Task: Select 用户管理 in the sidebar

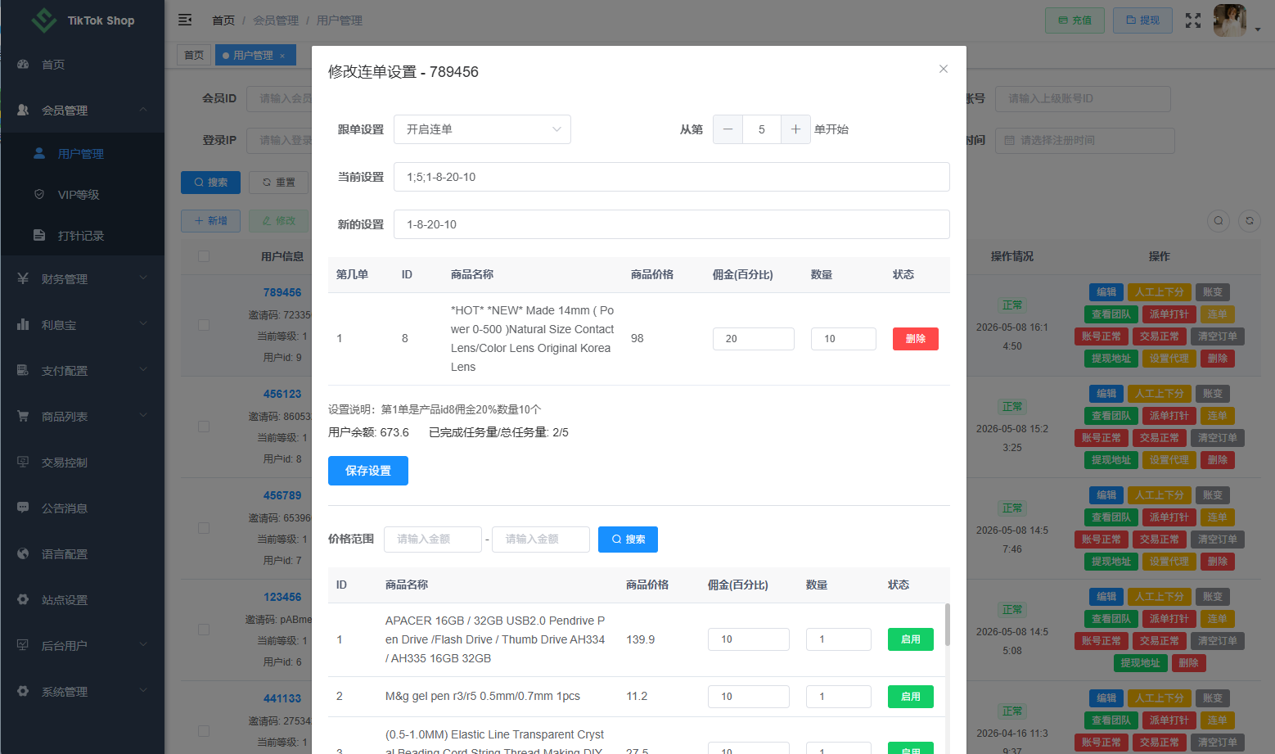Action: click(82, 154)
